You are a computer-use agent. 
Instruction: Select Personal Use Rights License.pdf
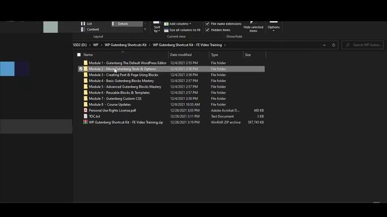coord(112,110)
